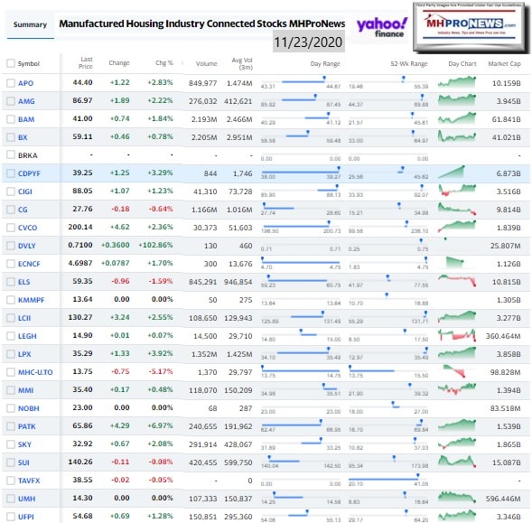This screenshot has height=523, width=532.
Task: Open the NOBH ticker link
Action: coord(29,408)
